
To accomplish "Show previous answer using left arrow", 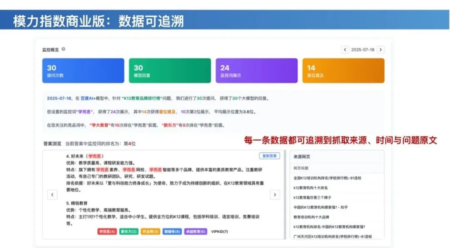I will [52, 195].
